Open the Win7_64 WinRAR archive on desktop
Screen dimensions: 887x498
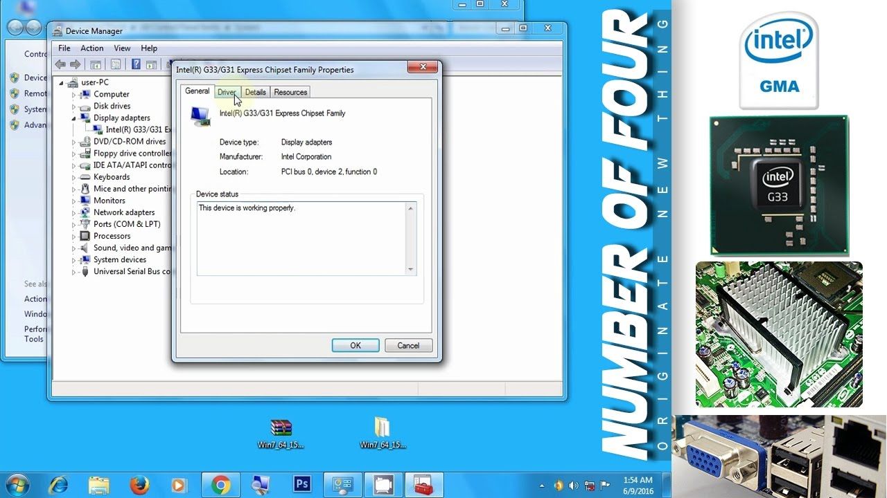[x=281, y=428]
